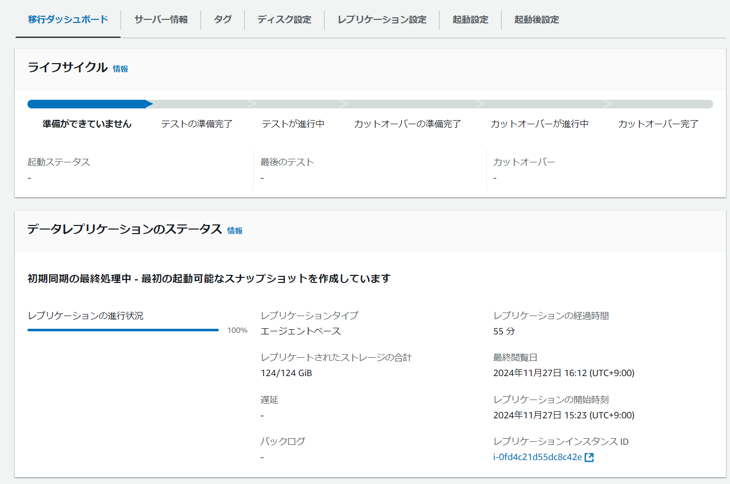Image resolution: width=730 pixels, height=484 pixels.
Task: Click the 2024年11月27日 15:23 timestamp
Action: [x=564, y=415]
